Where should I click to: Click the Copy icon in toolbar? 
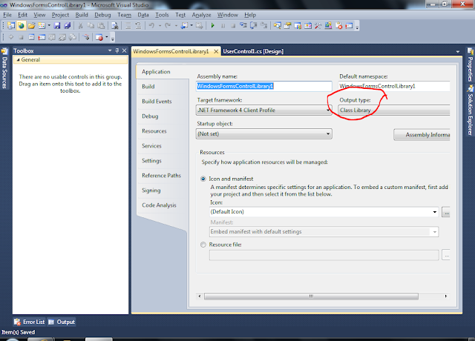click(91, 26)
